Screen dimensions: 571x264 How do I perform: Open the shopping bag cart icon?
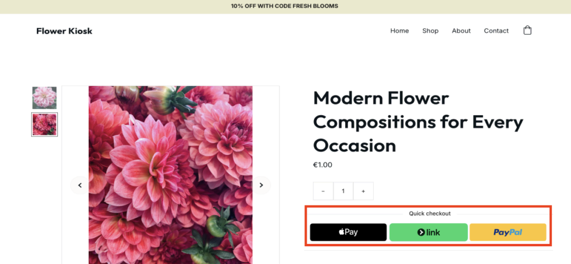pos(527,31)
